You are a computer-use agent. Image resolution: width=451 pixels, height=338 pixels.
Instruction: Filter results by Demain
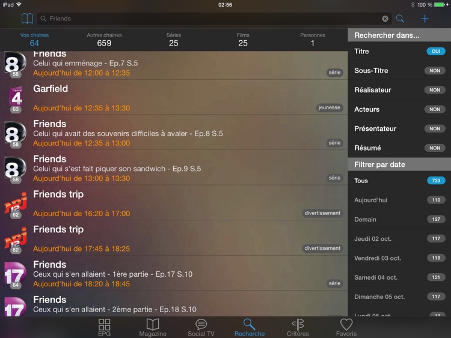(x=399, y=219)
